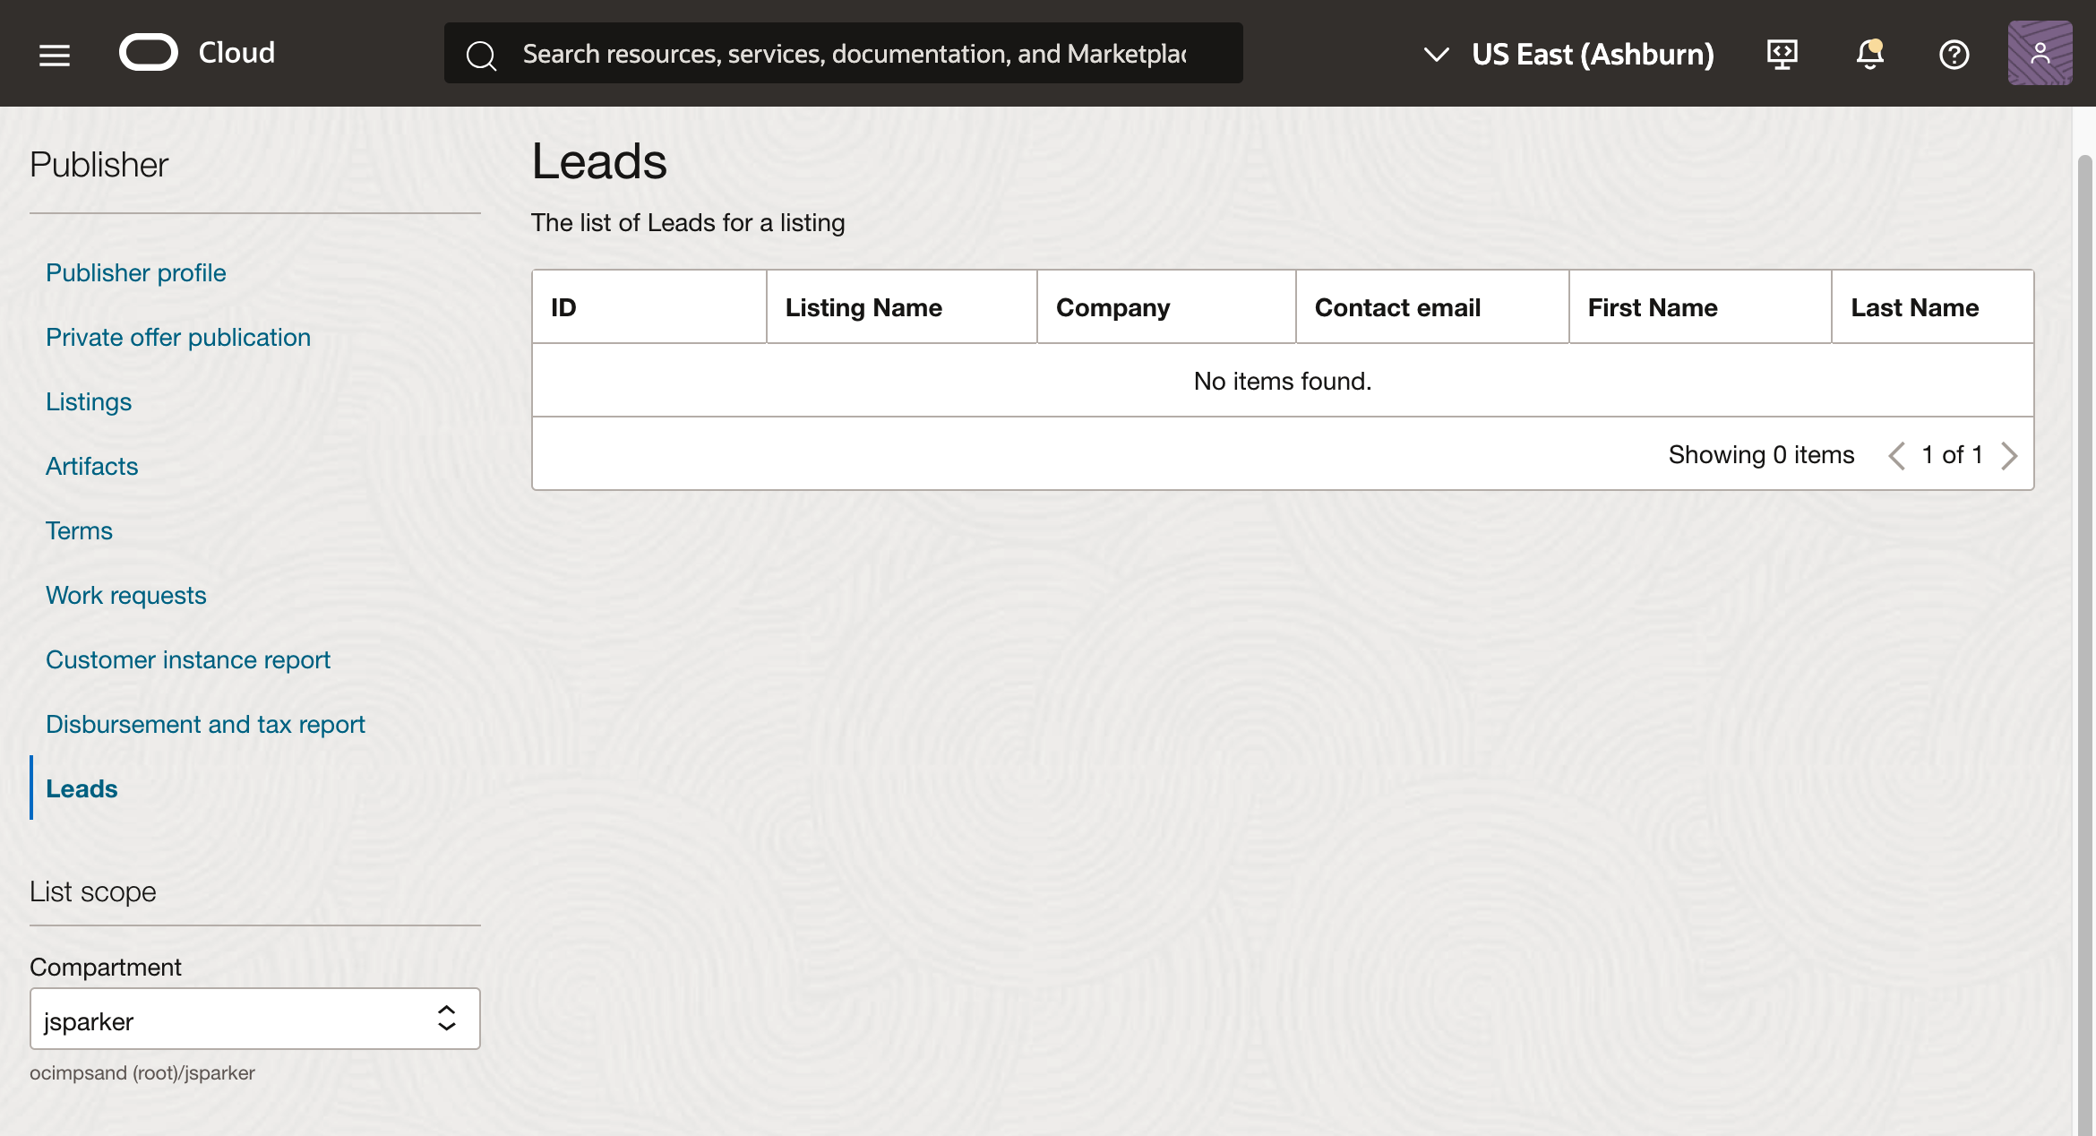The image size is (2096, 1136).
Task: Click the compartment dropdown chevron control
Action: (x=445, y=1019)
